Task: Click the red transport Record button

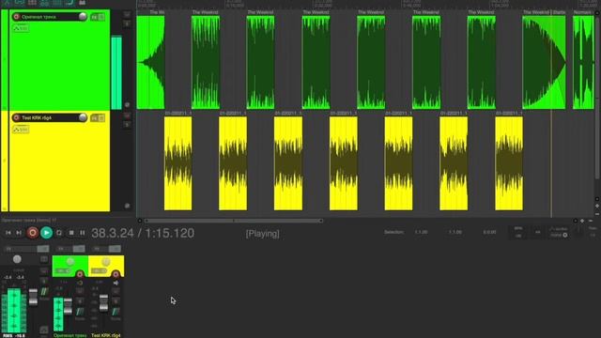Action: 33,233
